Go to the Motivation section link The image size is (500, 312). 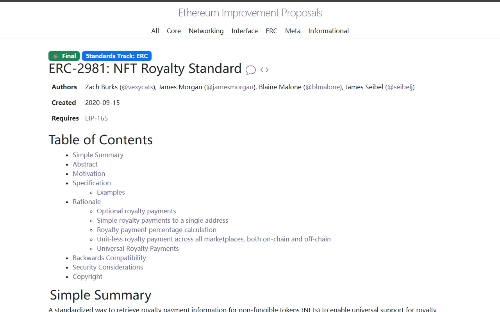point(89,174)
